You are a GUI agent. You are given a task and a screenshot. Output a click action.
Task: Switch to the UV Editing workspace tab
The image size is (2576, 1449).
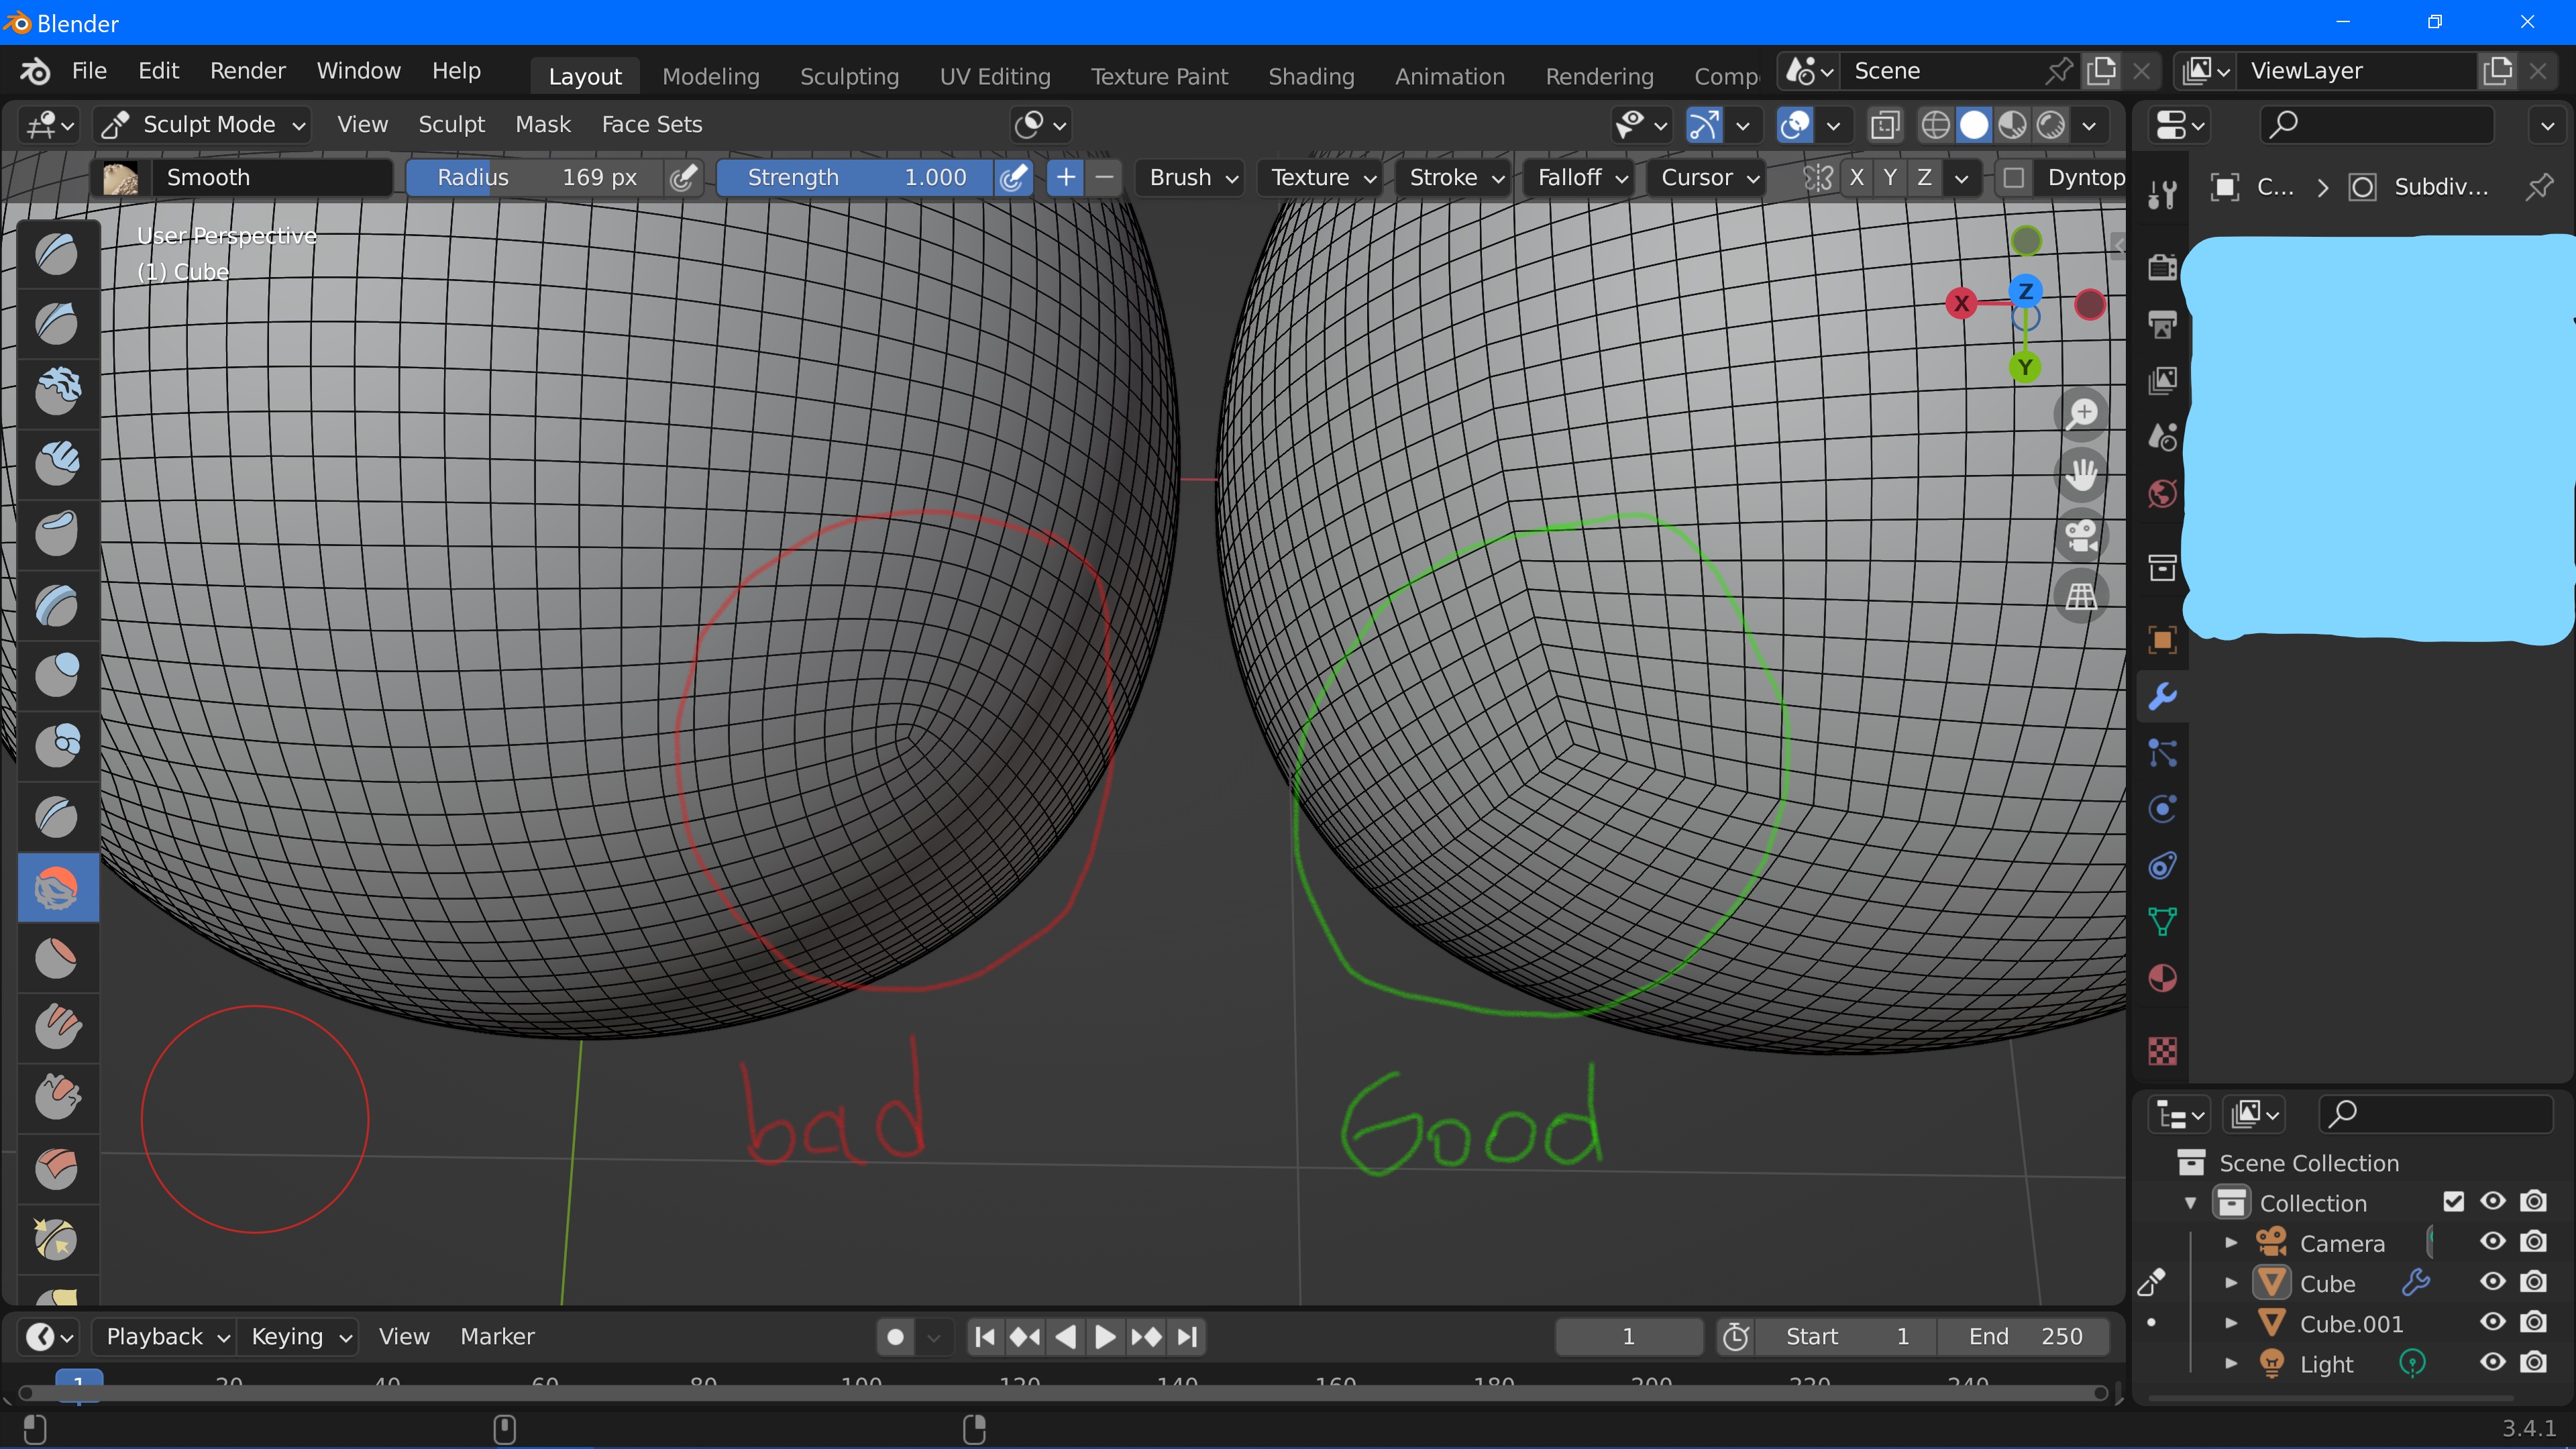click(995, 77)
